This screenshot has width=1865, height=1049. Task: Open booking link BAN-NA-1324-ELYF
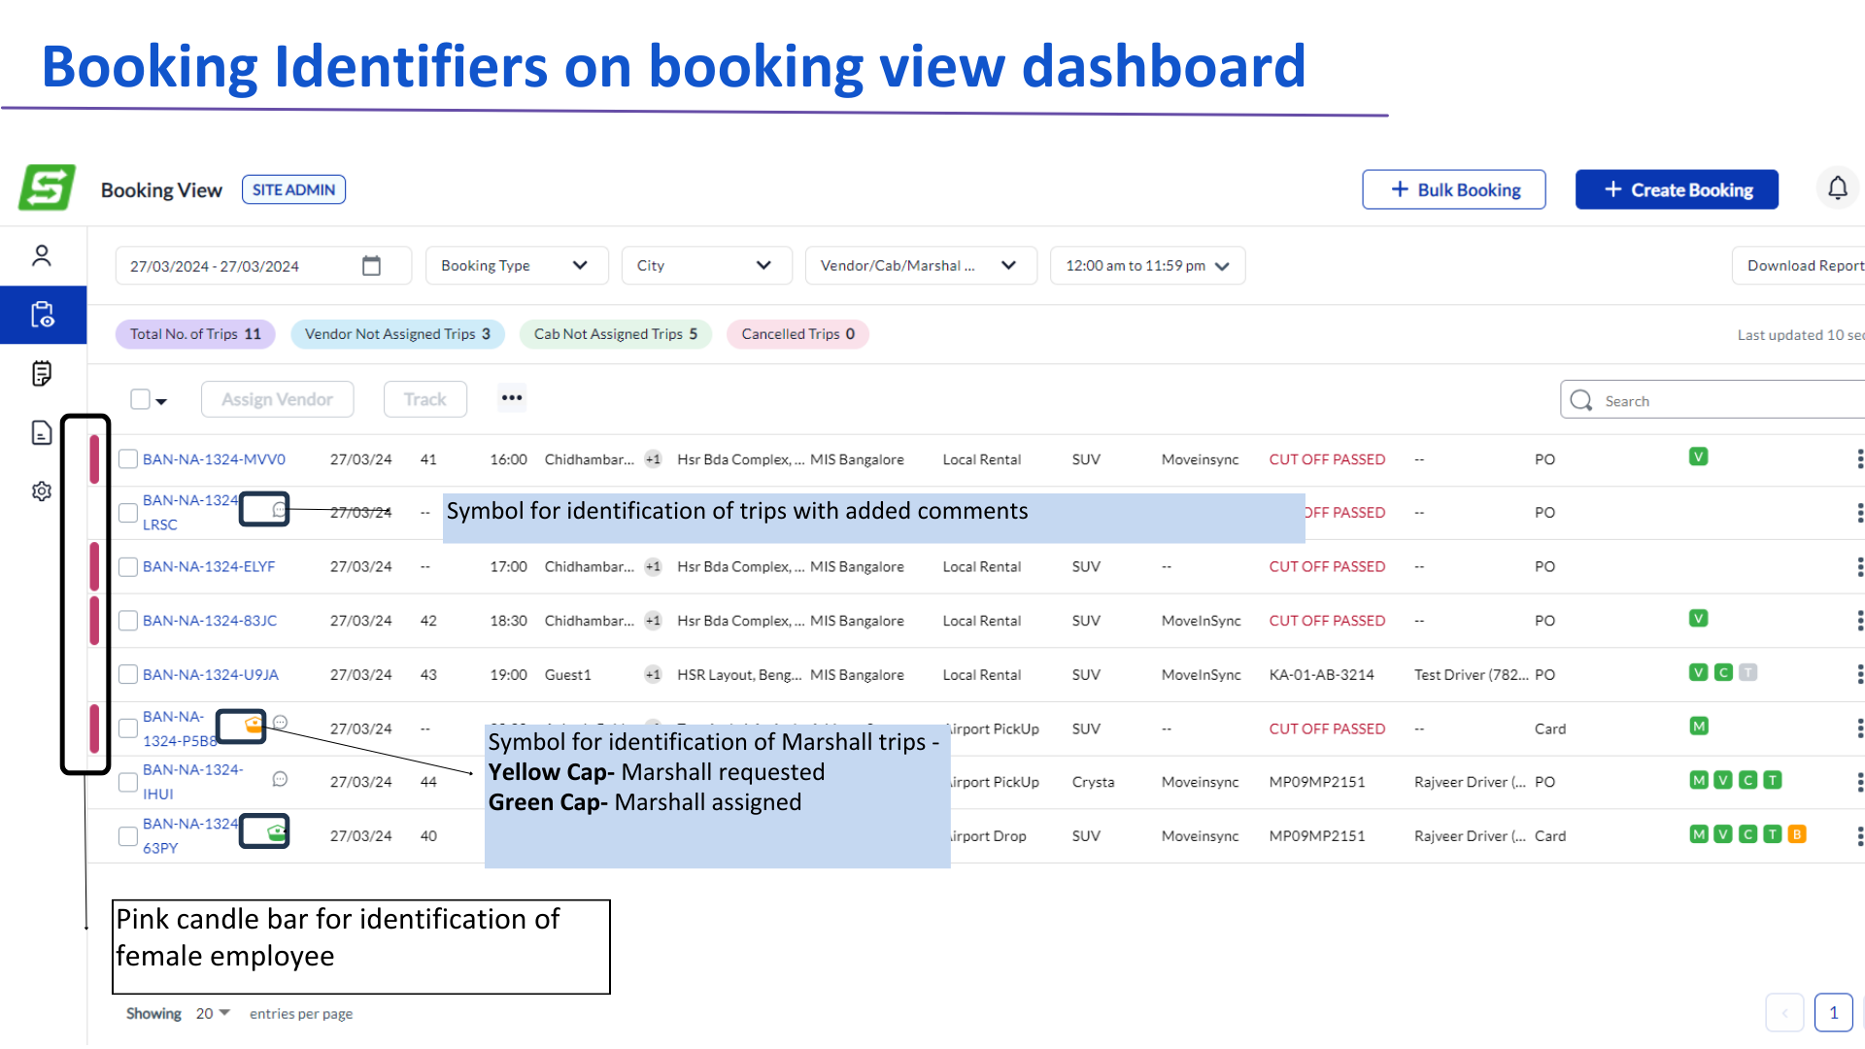[209, 567]
